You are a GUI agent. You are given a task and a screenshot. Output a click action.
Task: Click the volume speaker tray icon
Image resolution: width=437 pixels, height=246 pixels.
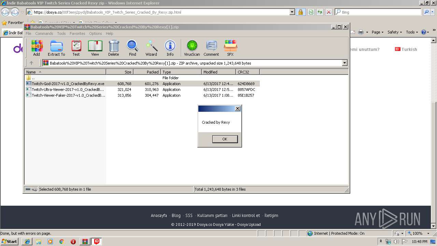pyautogui.click(x=396, y=242)
